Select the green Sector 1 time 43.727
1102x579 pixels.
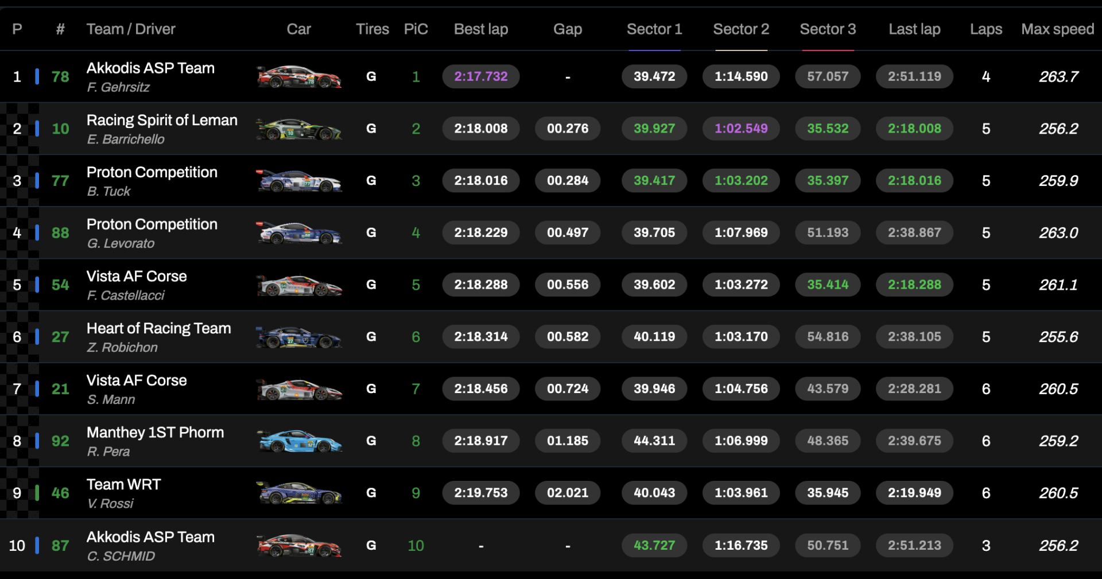tap(654, 546)
